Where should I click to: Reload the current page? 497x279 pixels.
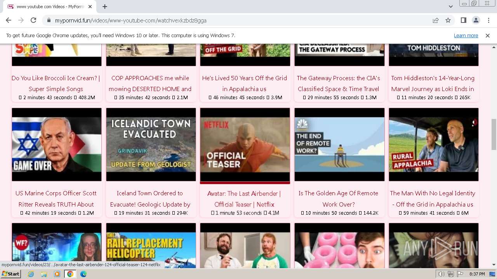click(x=33, y=20)
